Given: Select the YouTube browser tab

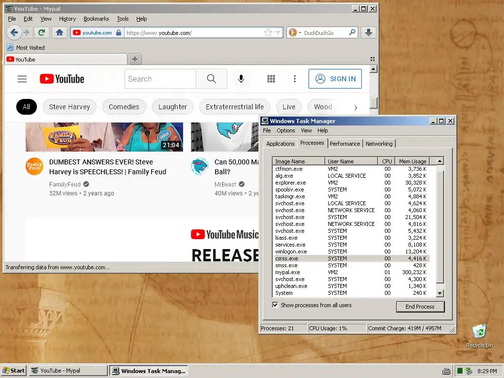Looking at the screenshot, I should pyautogui.click(x=66, y=60).
